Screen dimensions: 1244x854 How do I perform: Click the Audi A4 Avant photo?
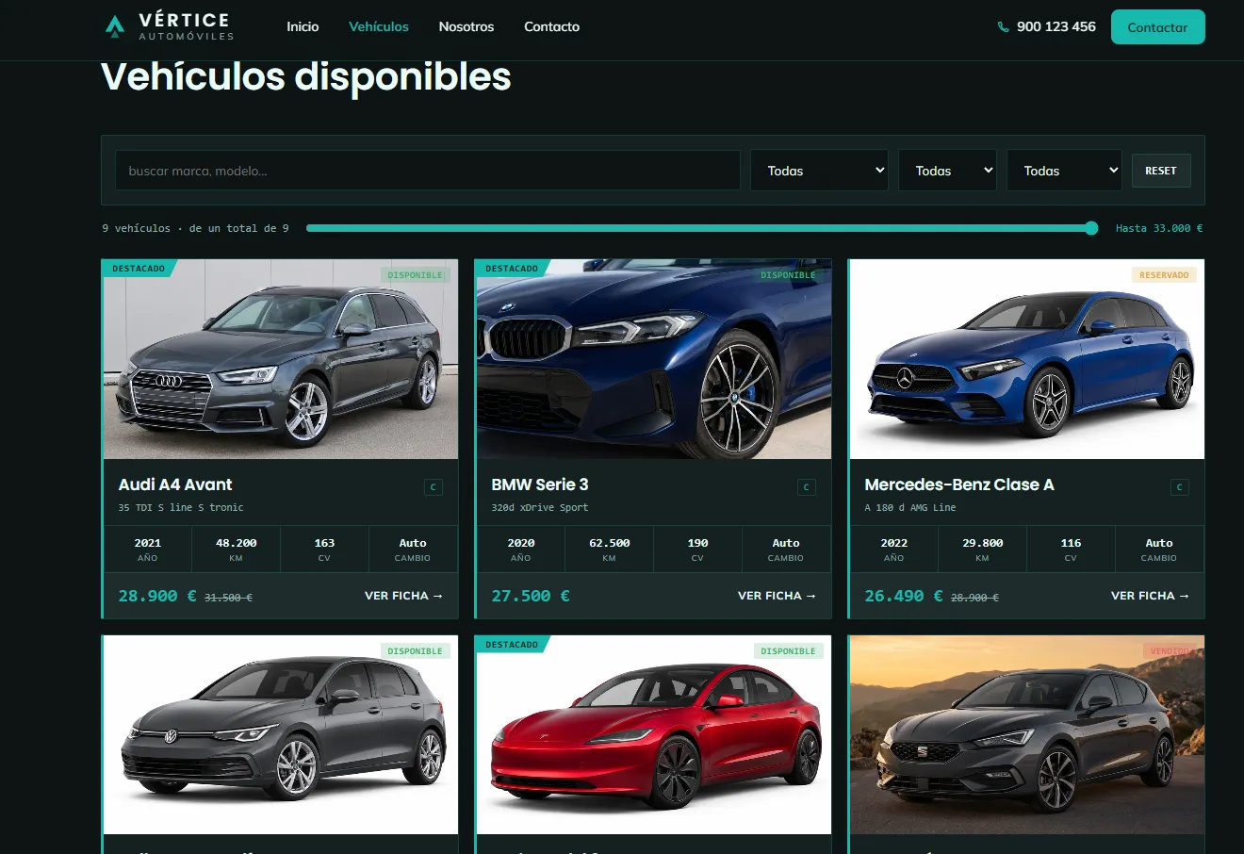click(281, 360)
